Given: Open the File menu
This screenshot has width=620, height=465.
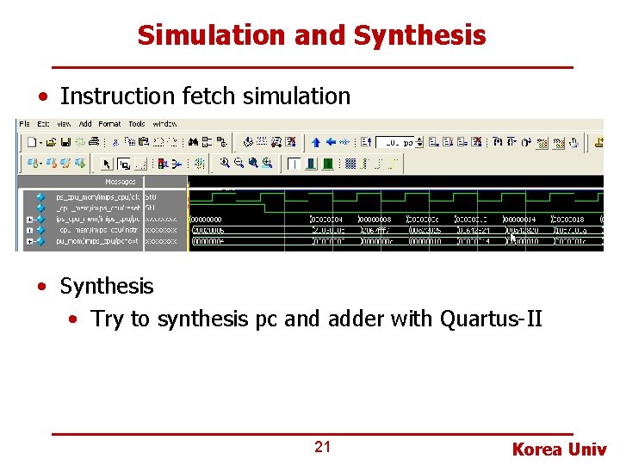Looking at the screenshot, I should [x=24, y=124].
